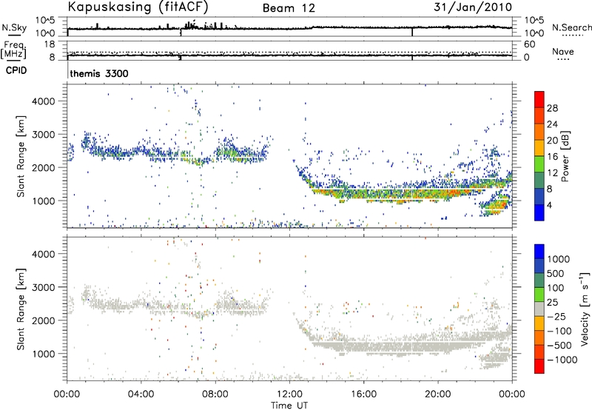The image size is (592, 410).
Task: Click the frequency trace panel
Action: point(289,50)
